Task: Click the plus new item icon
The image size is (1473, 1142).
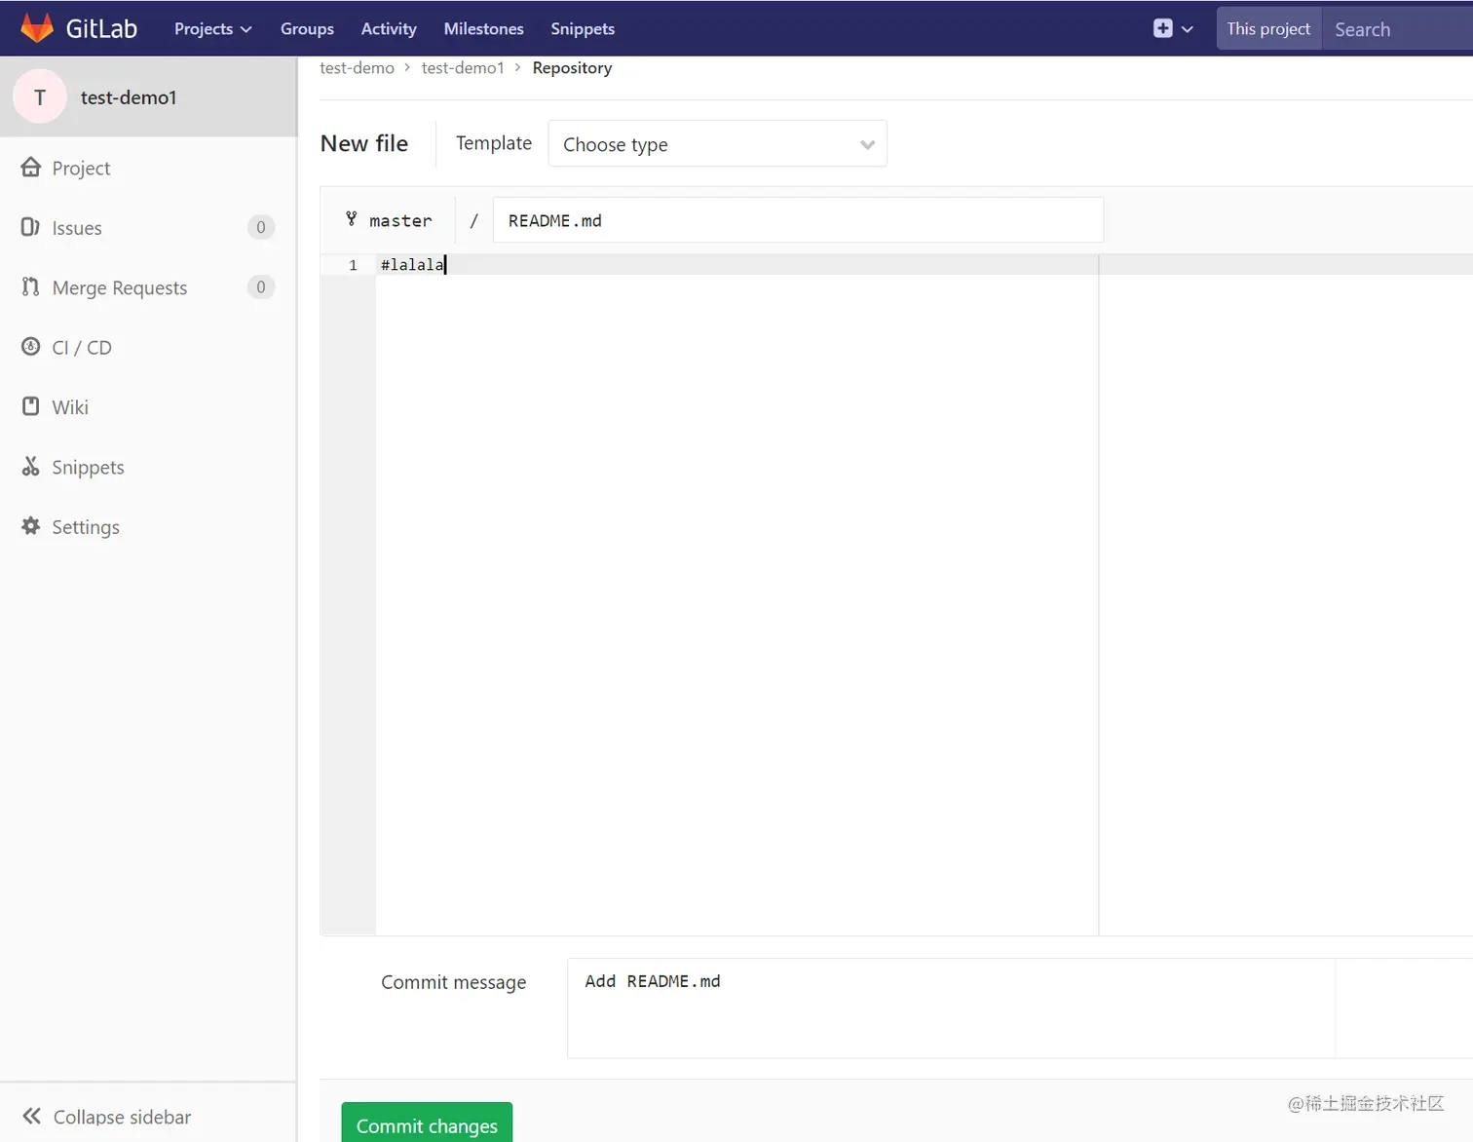Action: coord(1162,28)
